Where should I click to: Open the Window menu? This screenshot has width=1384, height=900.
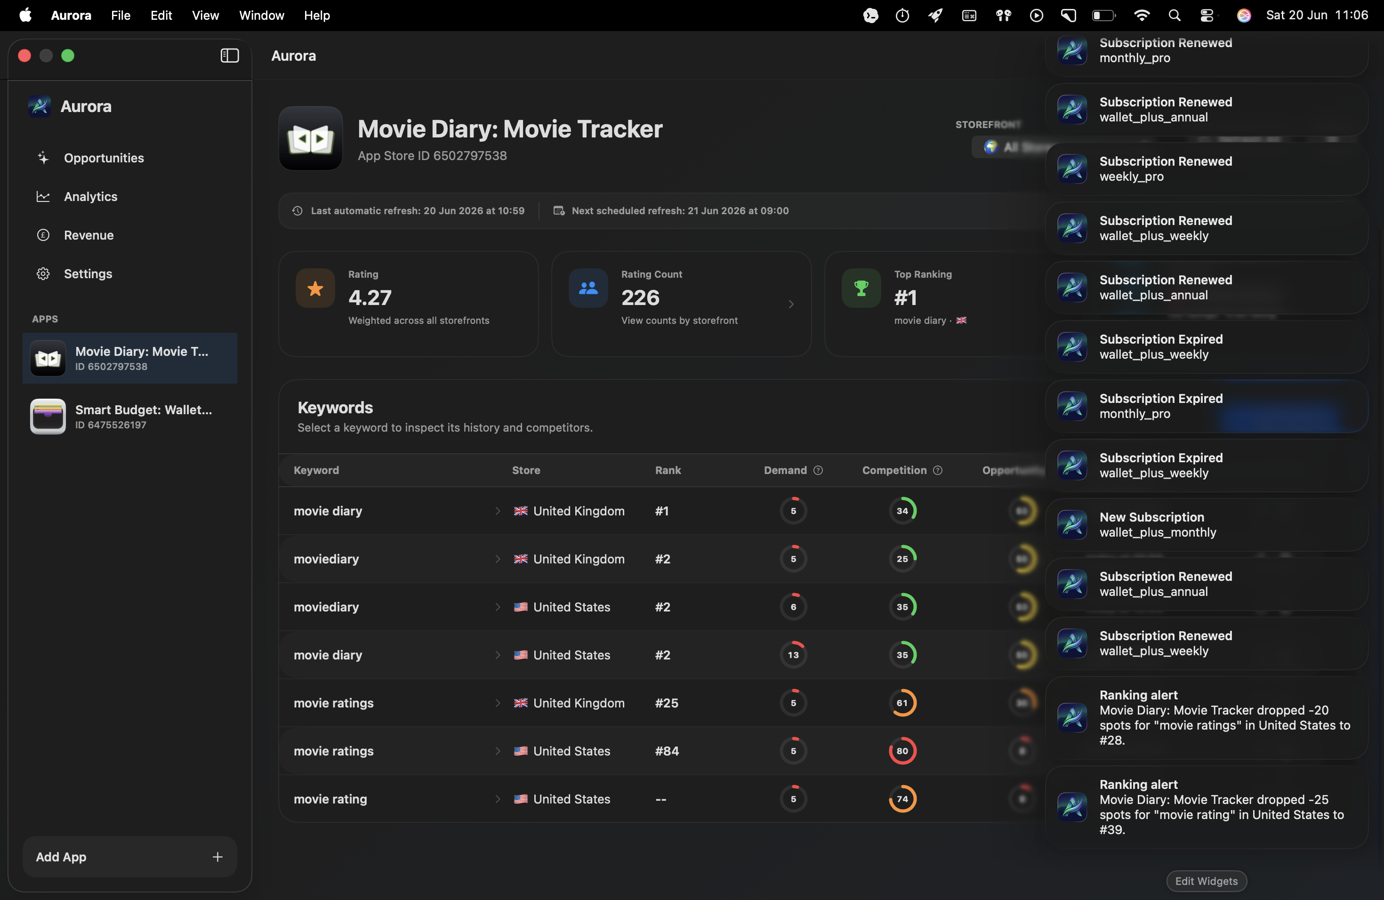(262, 15)
